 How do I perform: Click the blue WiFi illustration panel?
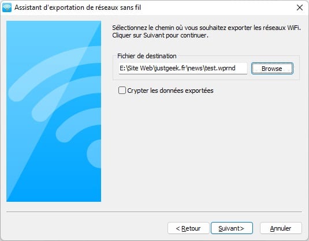tap(54, 111)
